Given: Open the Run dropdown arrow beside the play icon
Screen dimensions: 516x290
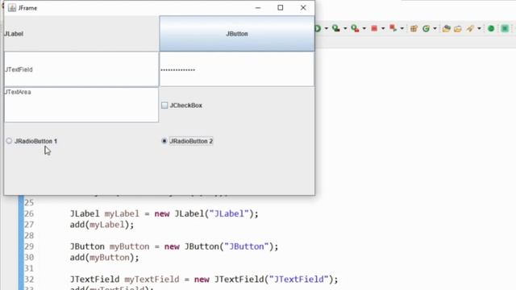Looking at the screenshot, I should pyautogui.click(x=326, y=29).
